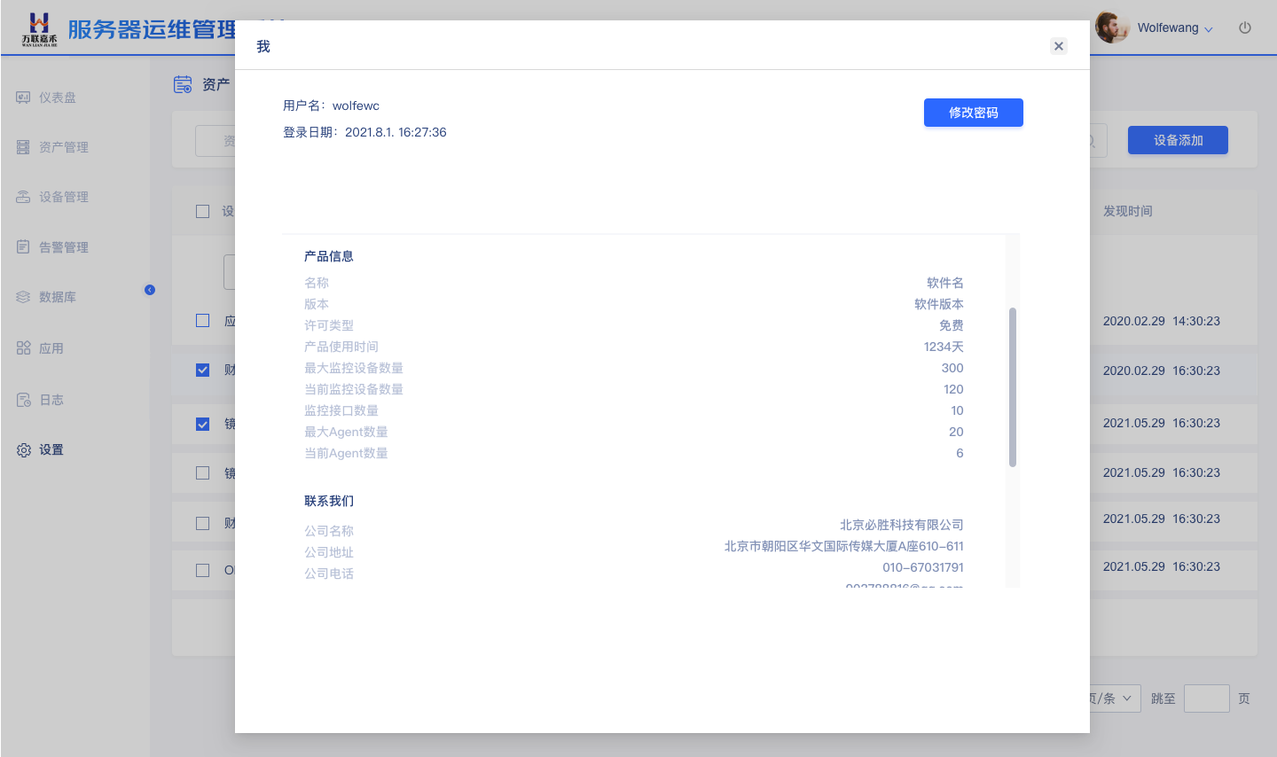Click the settings gear icon
Viewport: 1277px width, 757px height.
[x=23, y=450]
